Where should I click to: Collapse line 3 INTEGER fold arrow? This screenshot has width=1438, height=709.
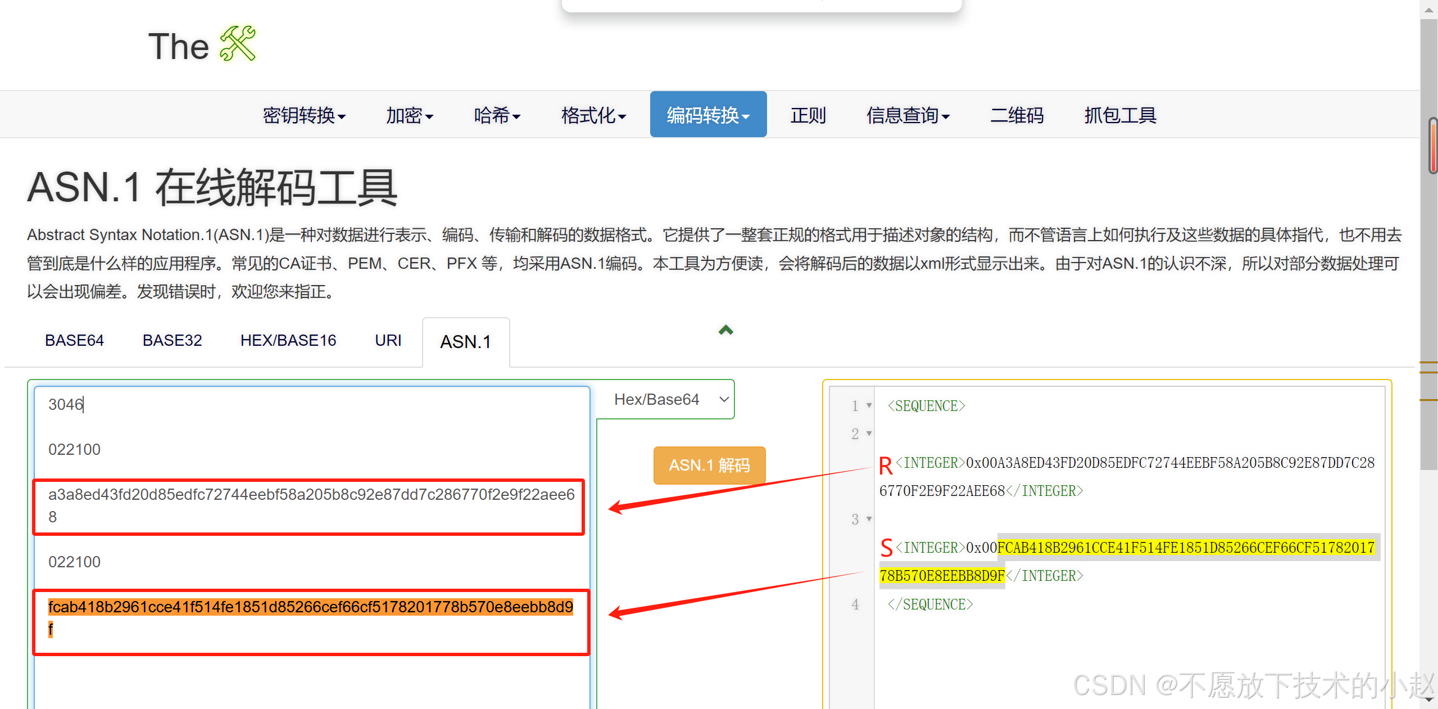point(869,519)
